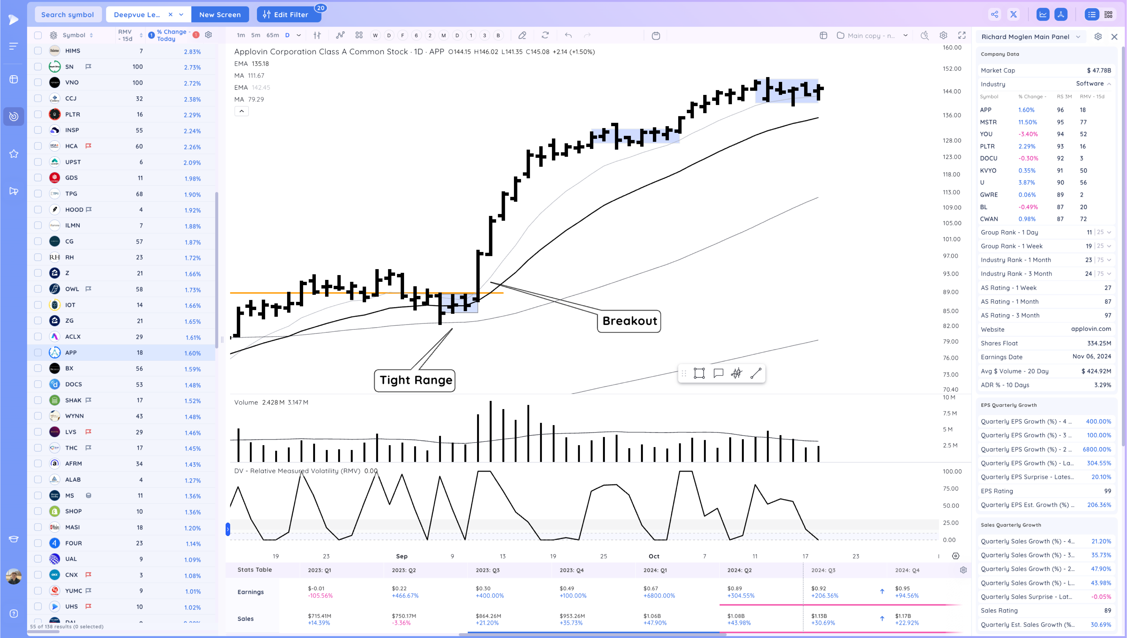1127x638 pixels.
Task: Click the New Screen button
Action: click(x=219, y=14)
